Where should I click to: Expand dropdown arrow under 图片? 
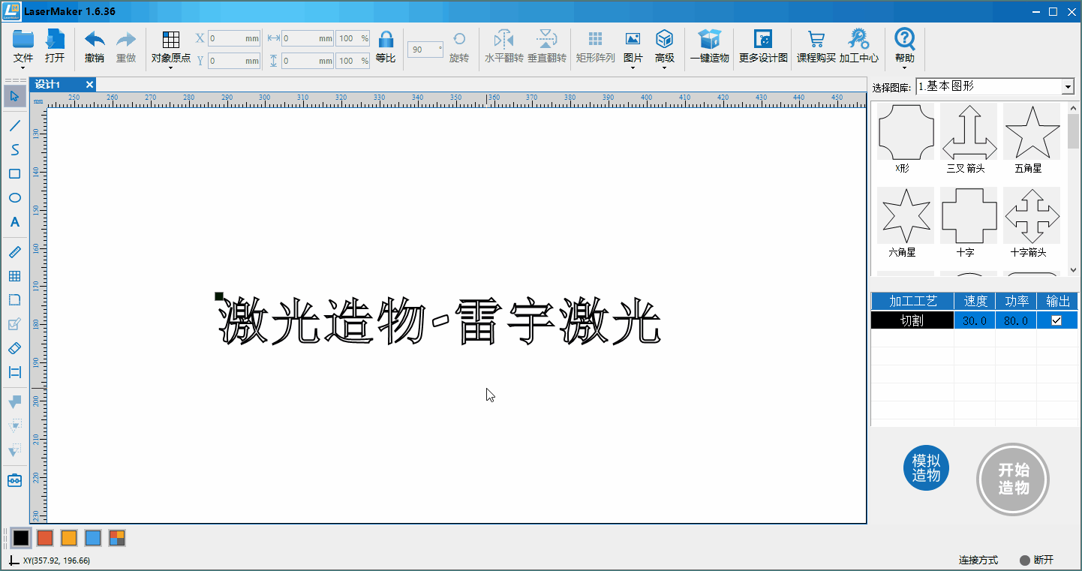(633, 68)
